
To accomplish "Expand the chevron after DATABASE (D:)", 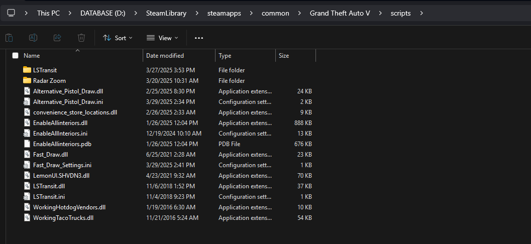I will [x=136, y=13].
